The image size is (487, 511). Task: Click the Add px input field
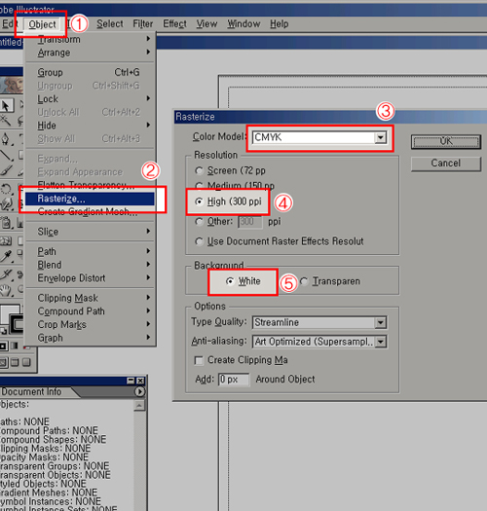coord(234,380)
